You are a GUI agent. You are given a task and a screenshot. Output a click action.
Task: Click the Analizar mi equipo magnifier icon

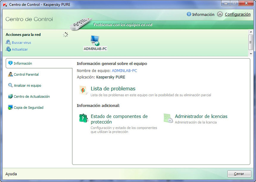pos(10,85)
